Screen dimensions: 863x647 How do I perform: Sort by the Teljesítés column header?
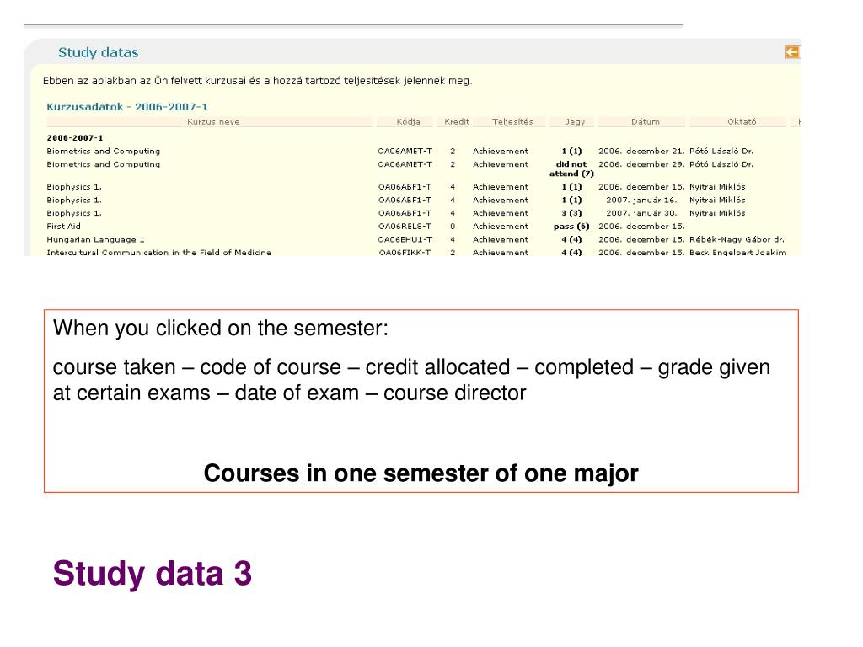click(x=512, y=122)
